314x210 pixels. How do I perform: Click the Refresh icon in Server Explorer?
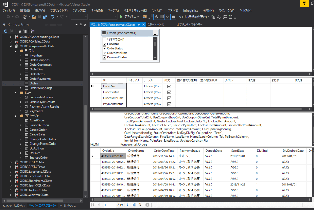[5, 31]
